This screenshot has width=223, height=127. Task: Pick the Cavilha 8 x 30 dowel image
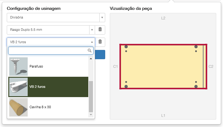click(18, 107)
